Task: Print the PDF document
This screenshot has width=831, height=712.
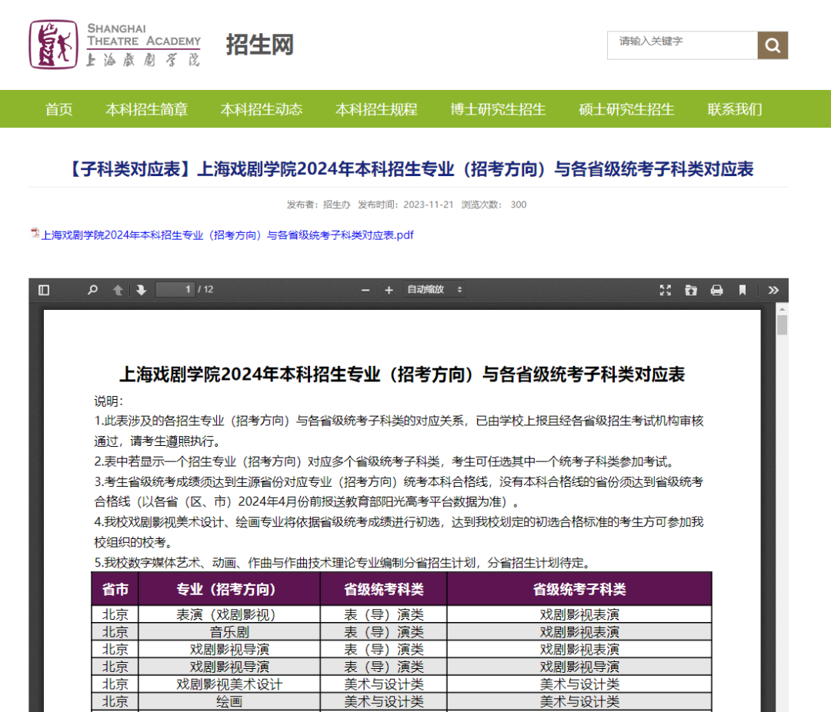Action: [x=716, y=290]
